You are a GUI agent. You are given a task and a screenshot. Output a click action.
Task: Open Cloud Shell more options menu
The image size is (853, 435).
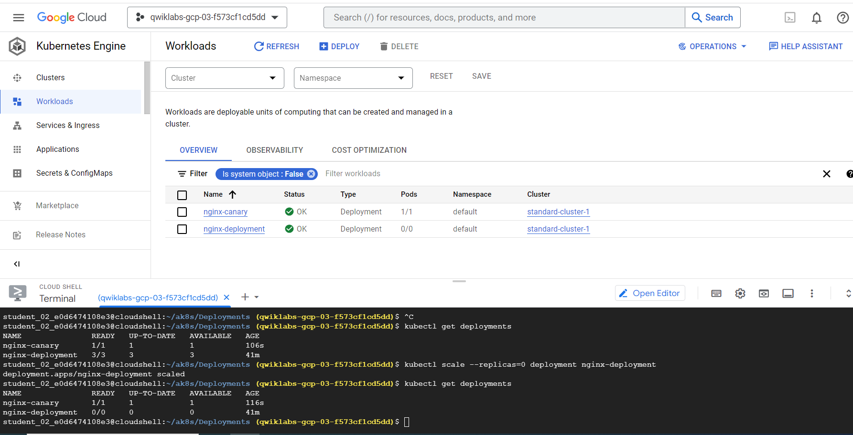pos(811,293)
